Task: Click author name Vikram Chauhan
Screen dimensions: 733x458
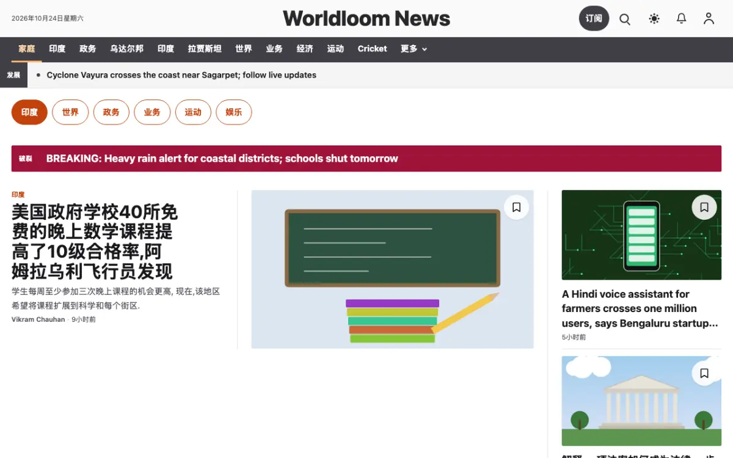Action: pos(38,319)
